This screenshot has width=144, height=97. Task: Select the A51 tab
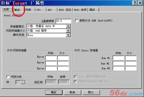[x=52, y=10]
